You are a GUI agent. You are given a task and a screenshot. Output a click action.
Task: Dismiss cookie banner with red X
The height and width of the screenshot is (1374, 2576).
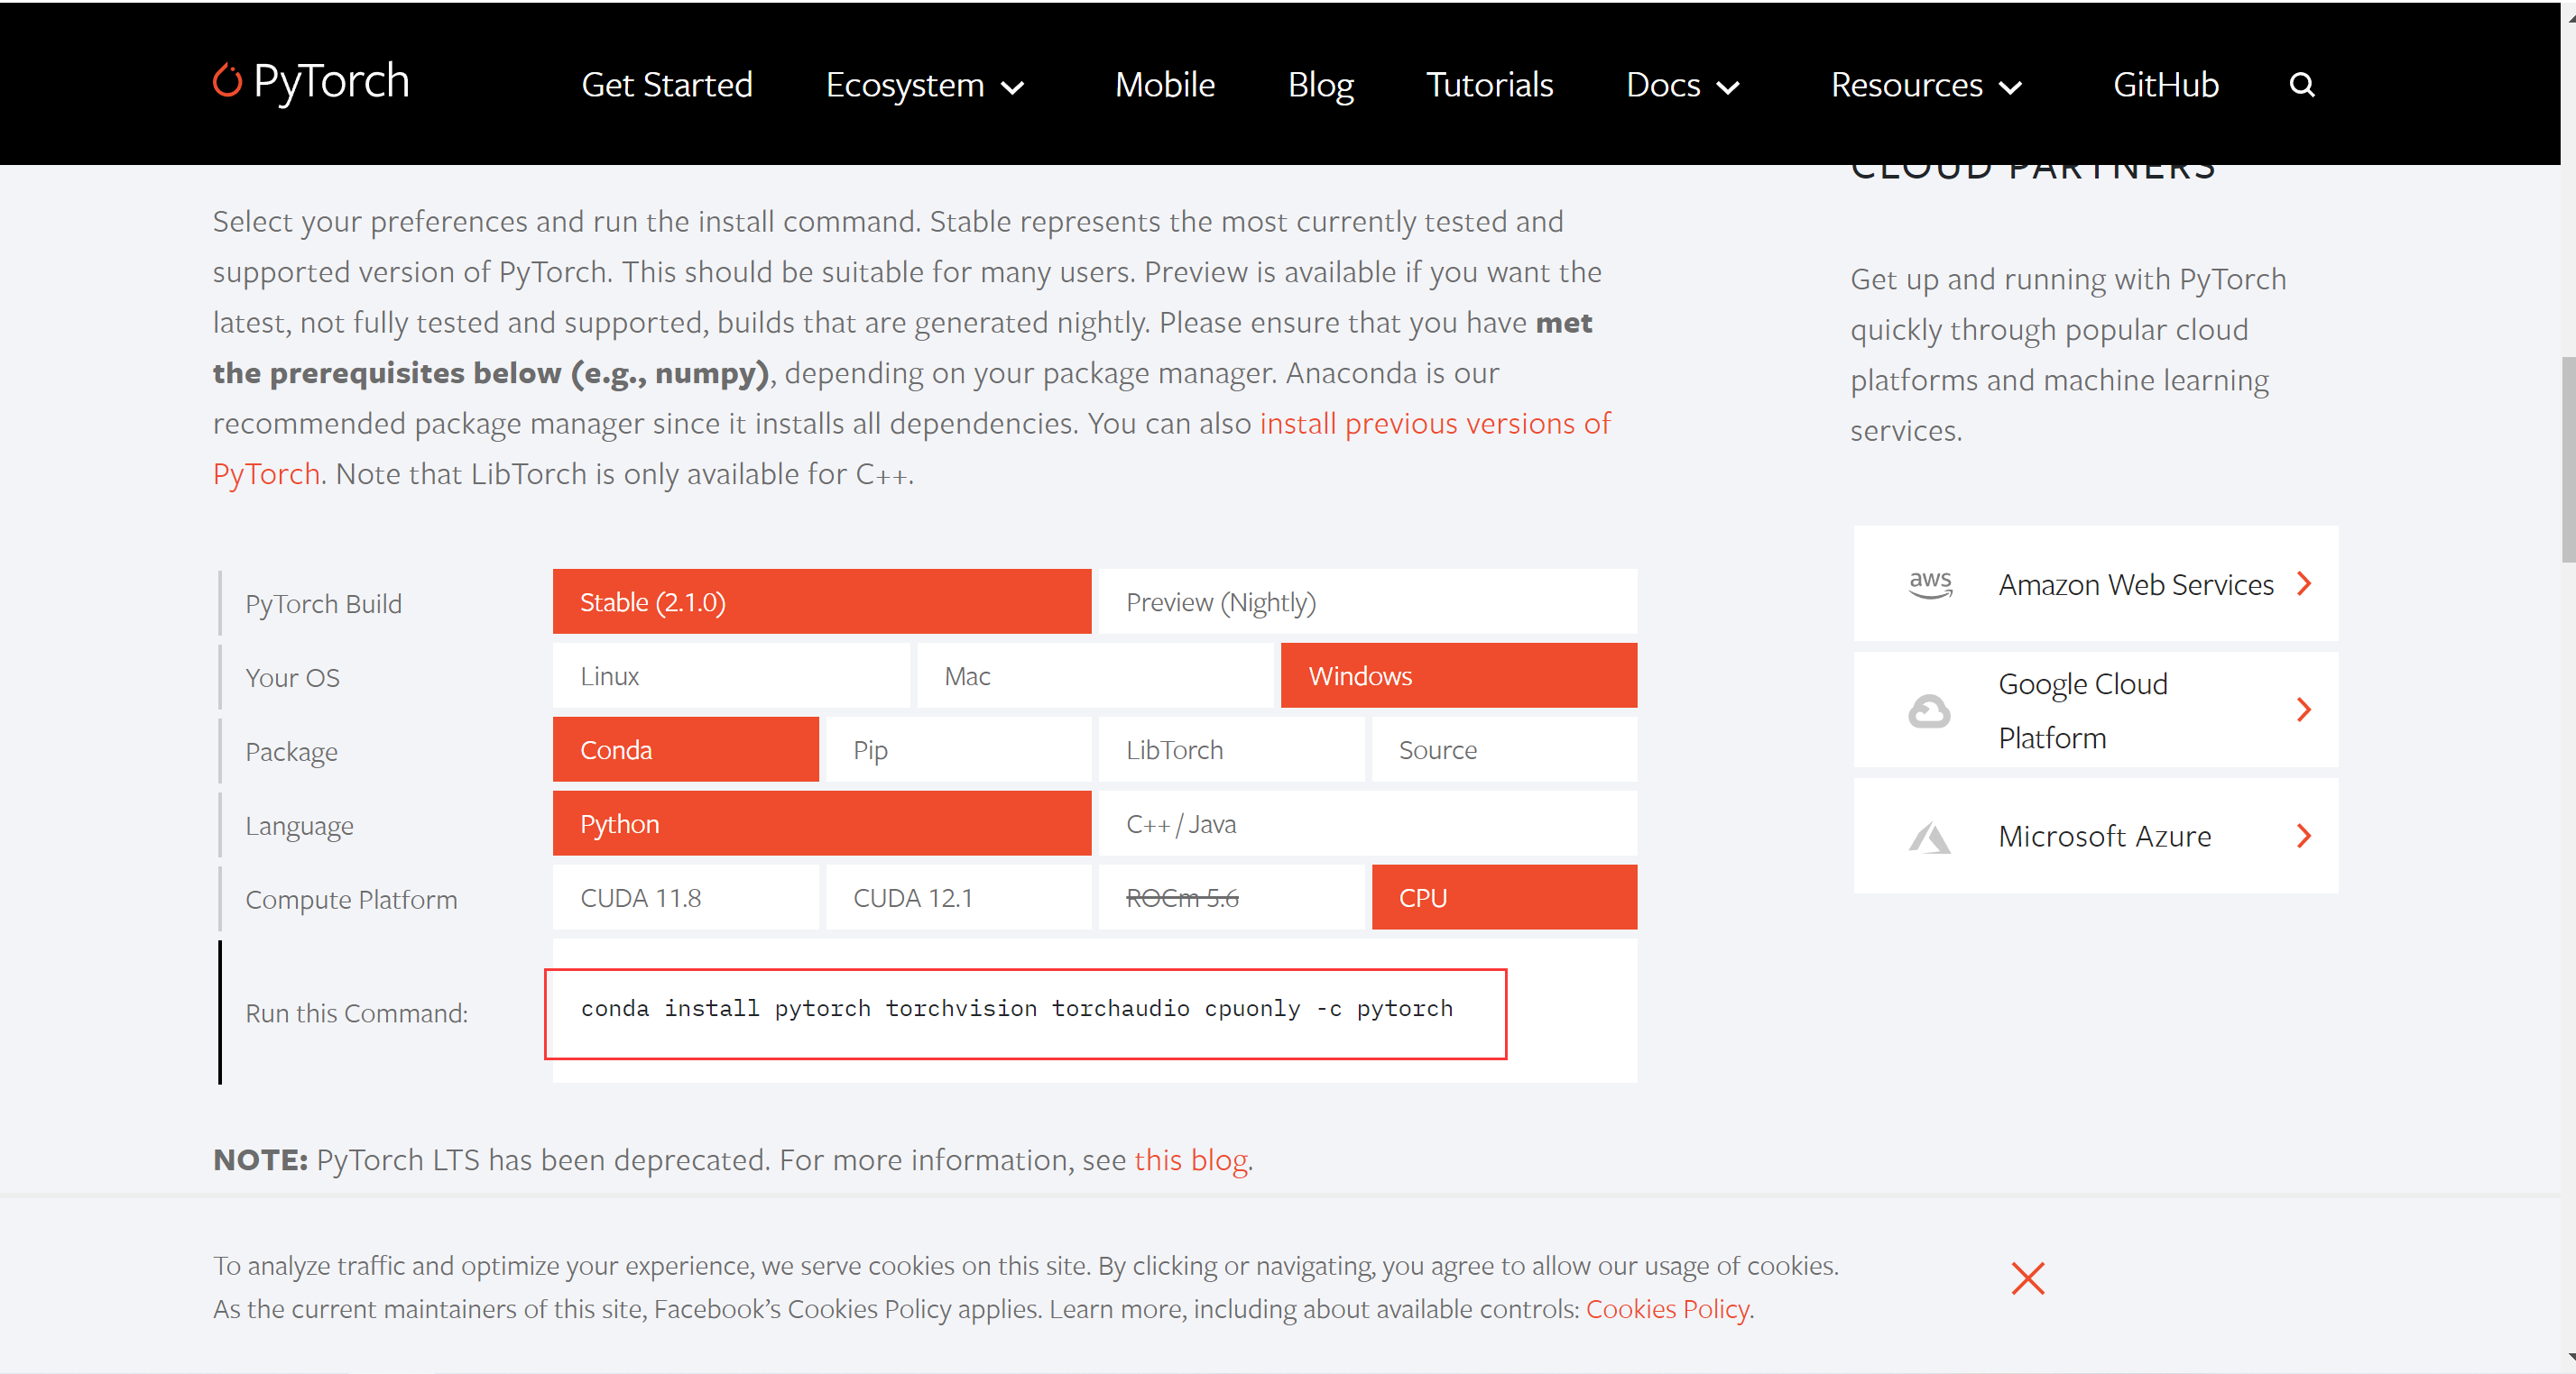pos(2028,1278)
